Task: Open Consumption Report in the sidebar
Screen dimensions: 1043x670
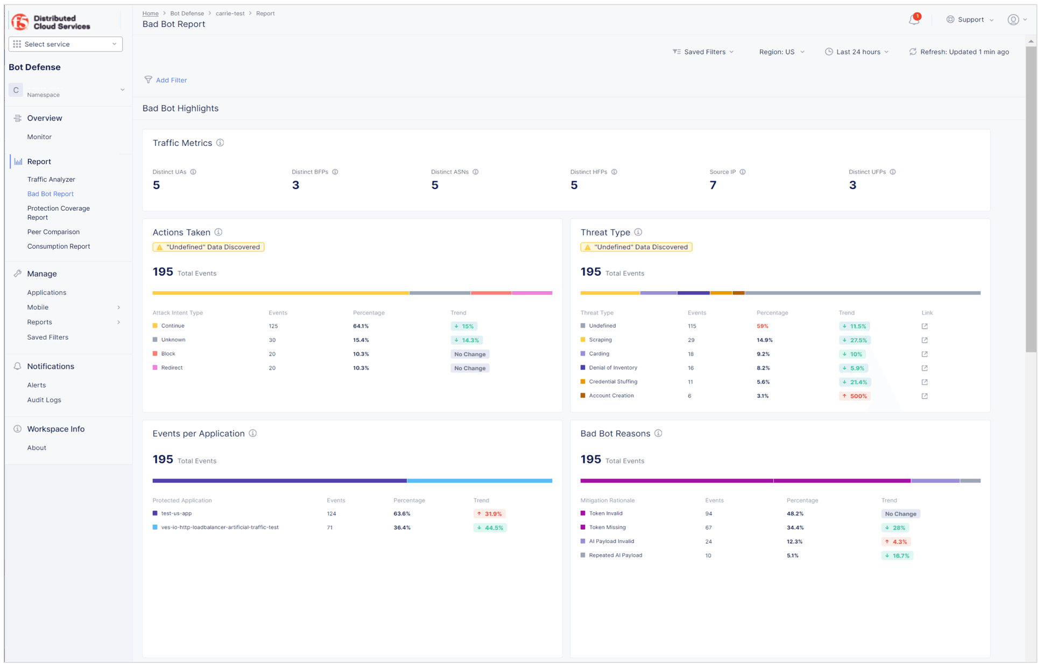Action: click(x=59, y=247)
